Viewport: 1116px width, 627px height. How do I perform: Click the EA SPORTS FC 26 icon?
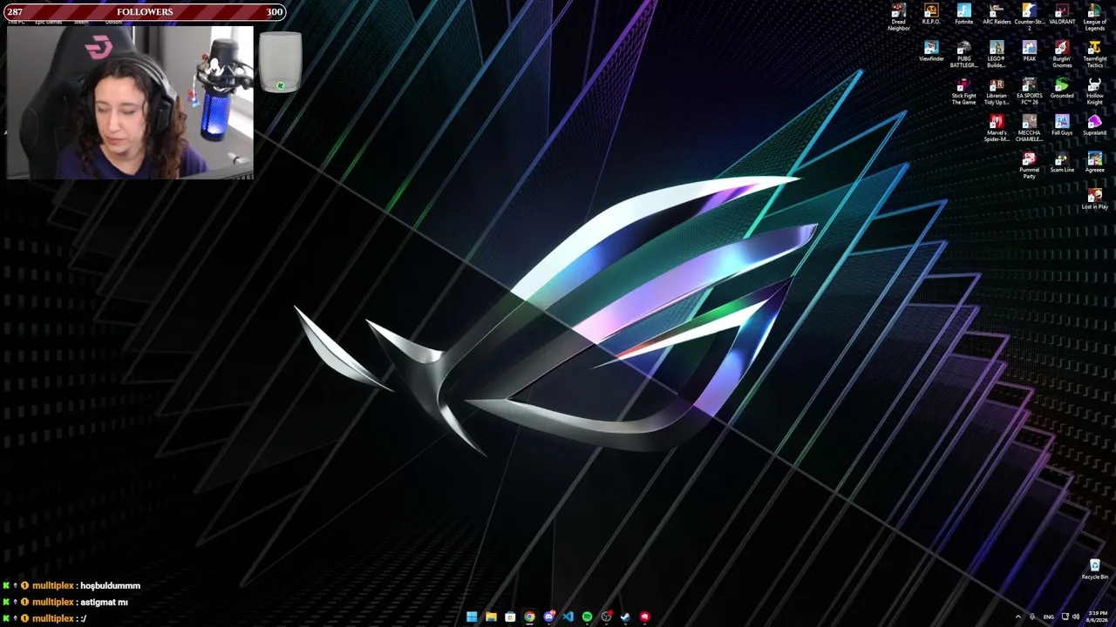click(1030, 91)
